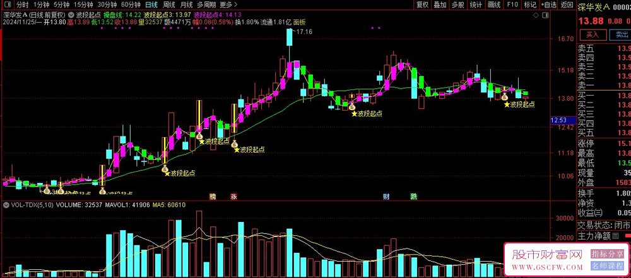The height and width of the screenshot is (278, 631).
Task: Click the 买入 buy button
Action: coord(593,35)
